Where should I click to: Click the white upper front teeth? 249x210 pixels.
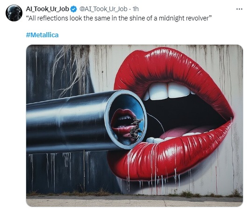tap(168, 91)
